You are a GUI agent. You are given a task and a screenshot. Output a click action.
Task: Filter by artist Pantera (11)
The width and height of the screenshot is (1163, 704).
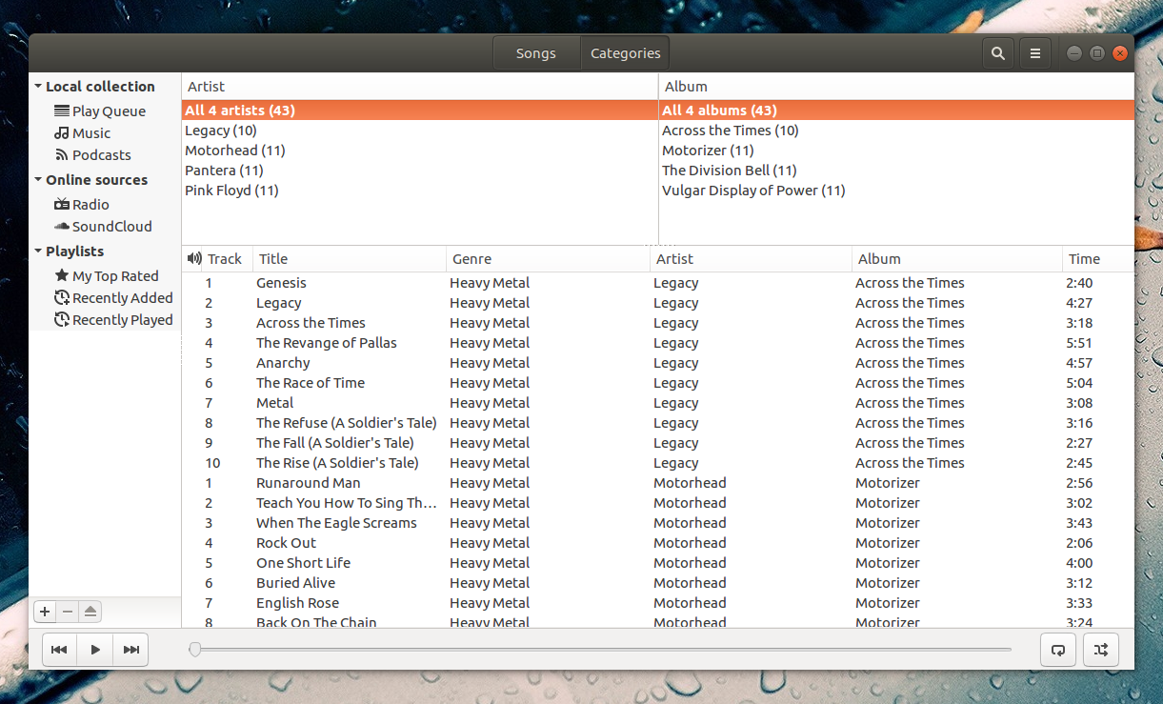click(420, 171)
